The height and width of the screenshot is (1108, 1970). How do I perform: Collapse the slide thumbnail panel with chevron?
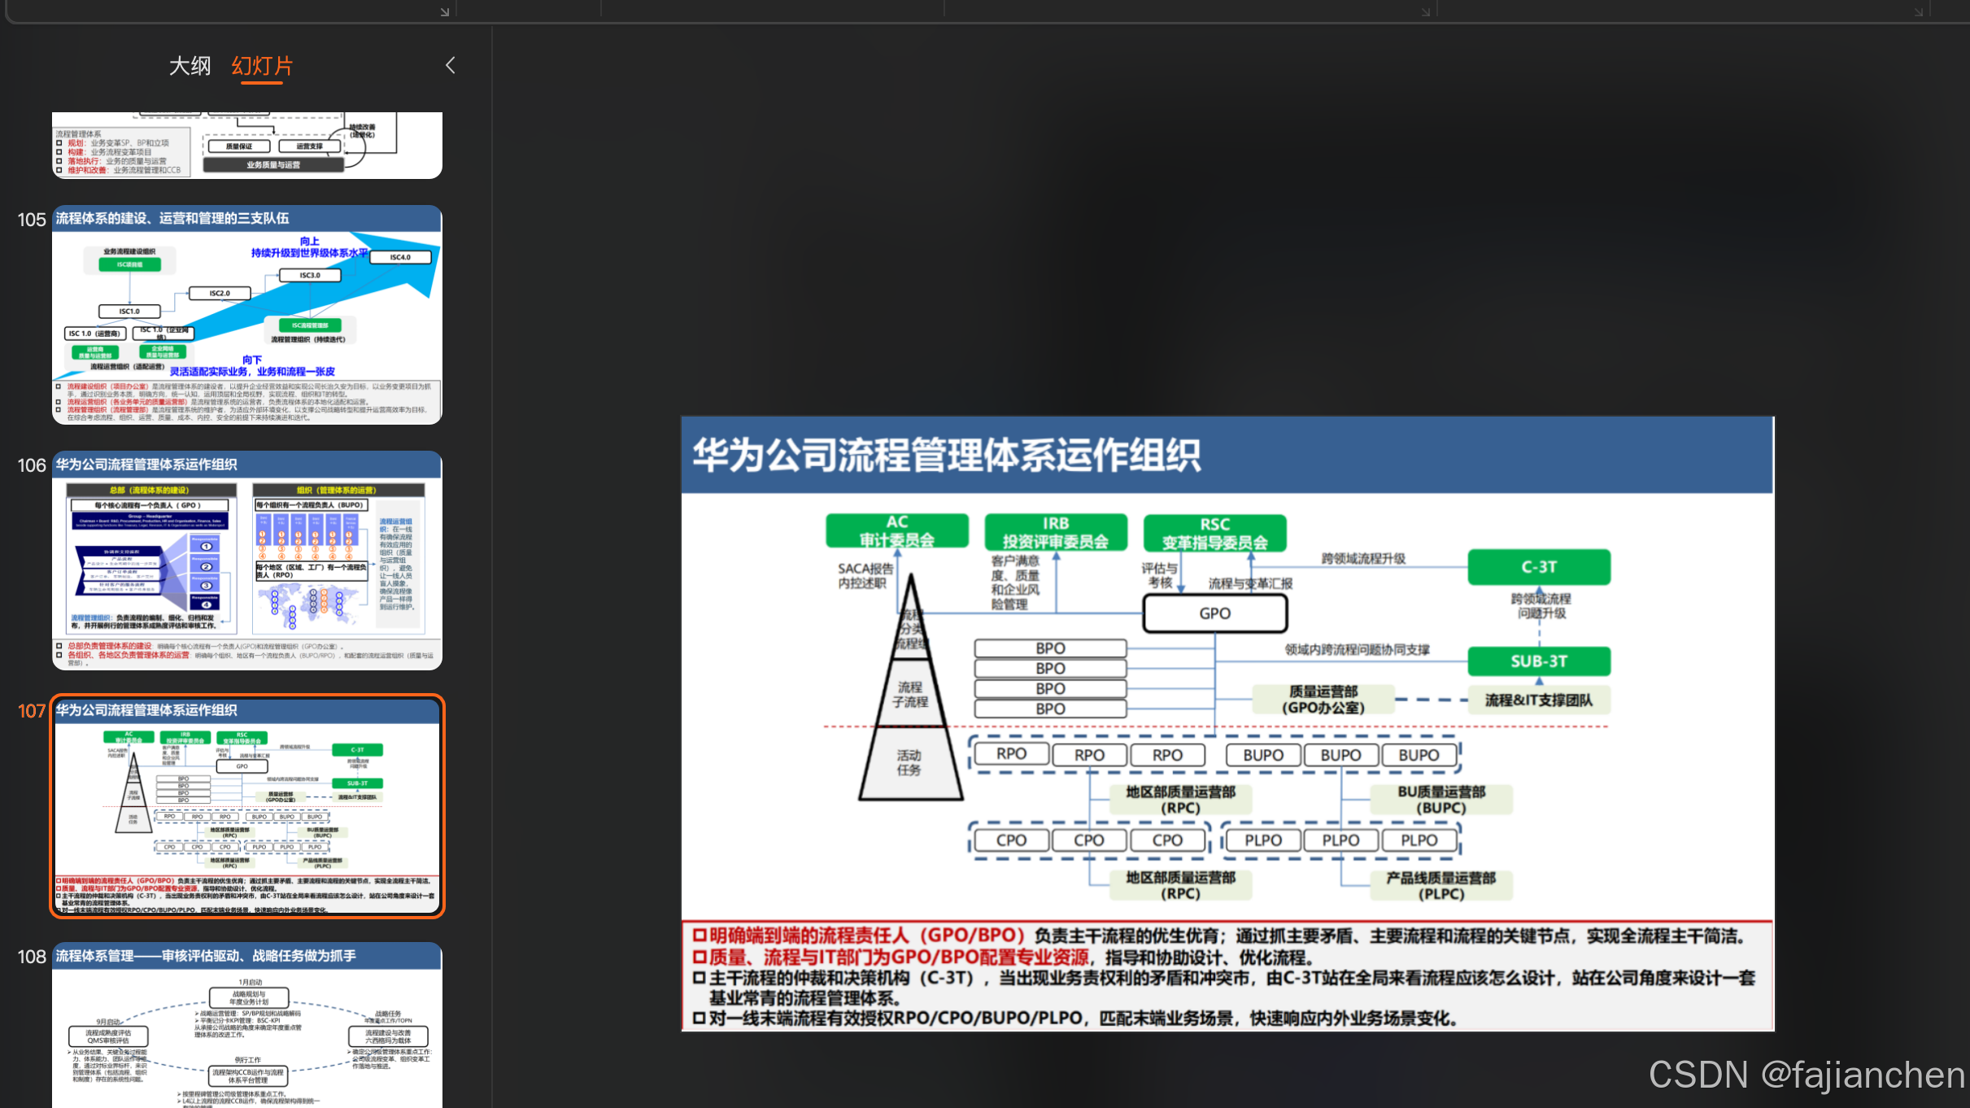coord(450,66)
